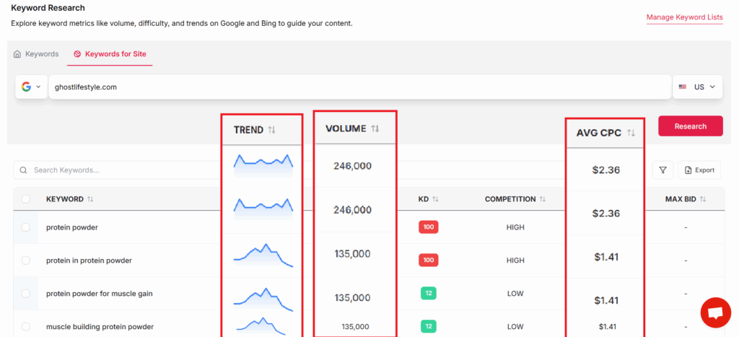Click the red KD 100 badge for protein powder
The height and width of the screenshot is (337, 739).
429,227
